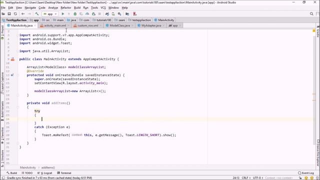
Task: Open the AVD Manager icon
Action: point(113,14)
